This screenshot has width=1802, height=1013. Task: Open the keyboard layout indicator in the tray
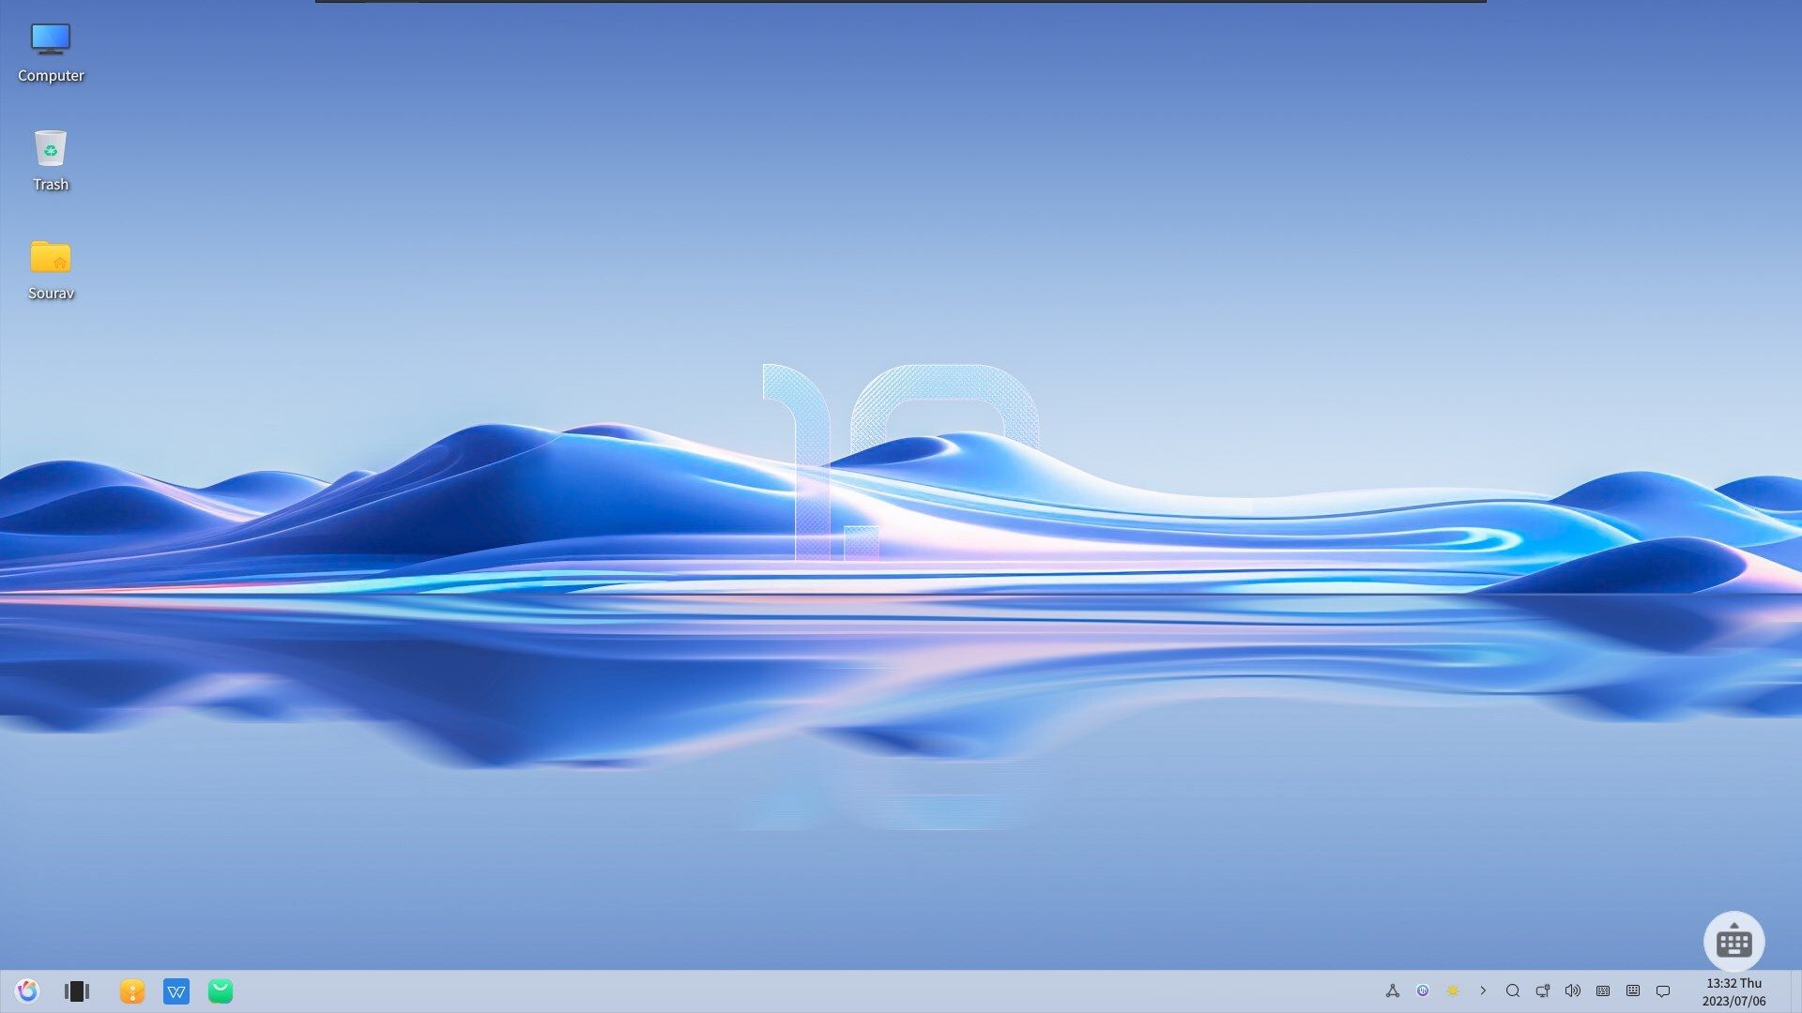click(x=1603, y=990)
